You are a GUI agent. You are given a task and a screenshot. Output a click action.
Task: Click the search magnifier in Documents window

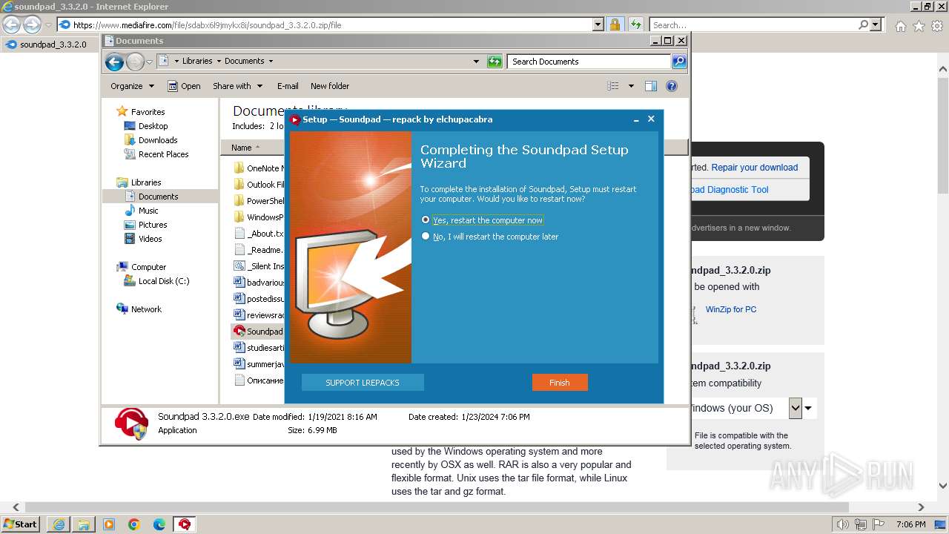679,62
